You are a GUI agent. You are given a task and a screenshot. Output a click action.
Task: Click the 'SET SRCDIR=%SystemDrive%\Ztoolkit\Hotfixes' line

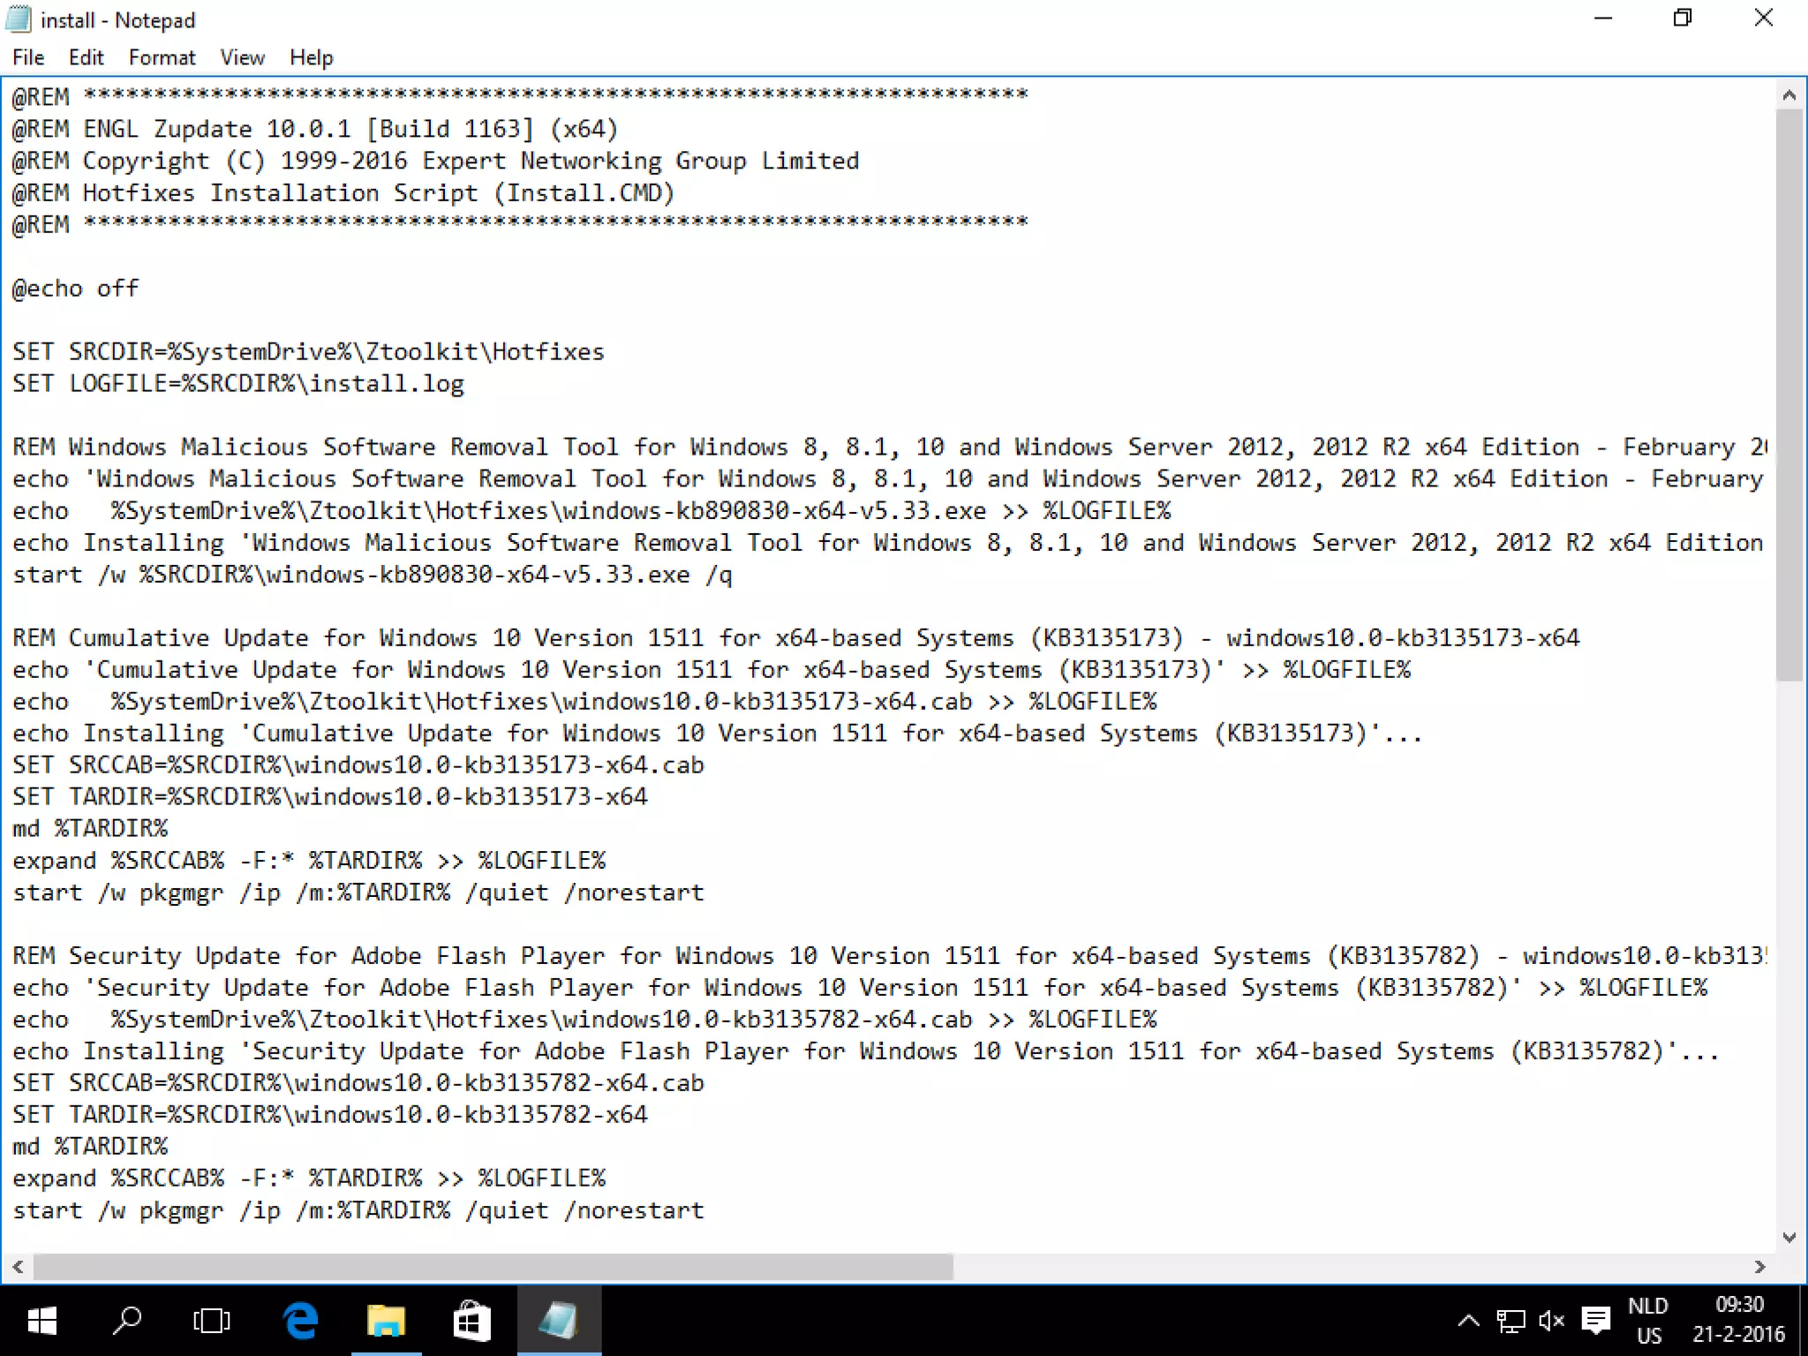308,352
